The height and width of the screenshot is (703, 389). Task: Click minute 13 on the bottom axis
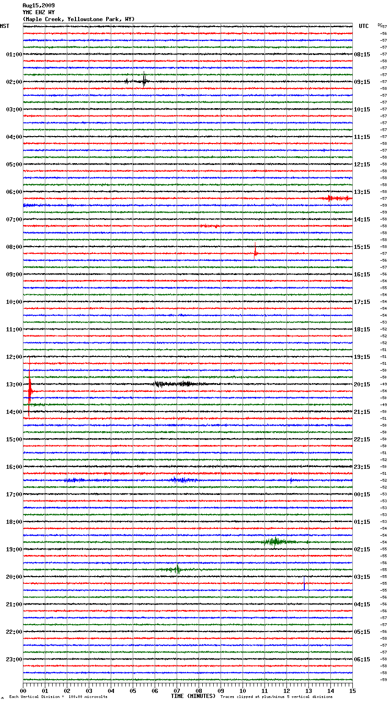coord(308,691)
